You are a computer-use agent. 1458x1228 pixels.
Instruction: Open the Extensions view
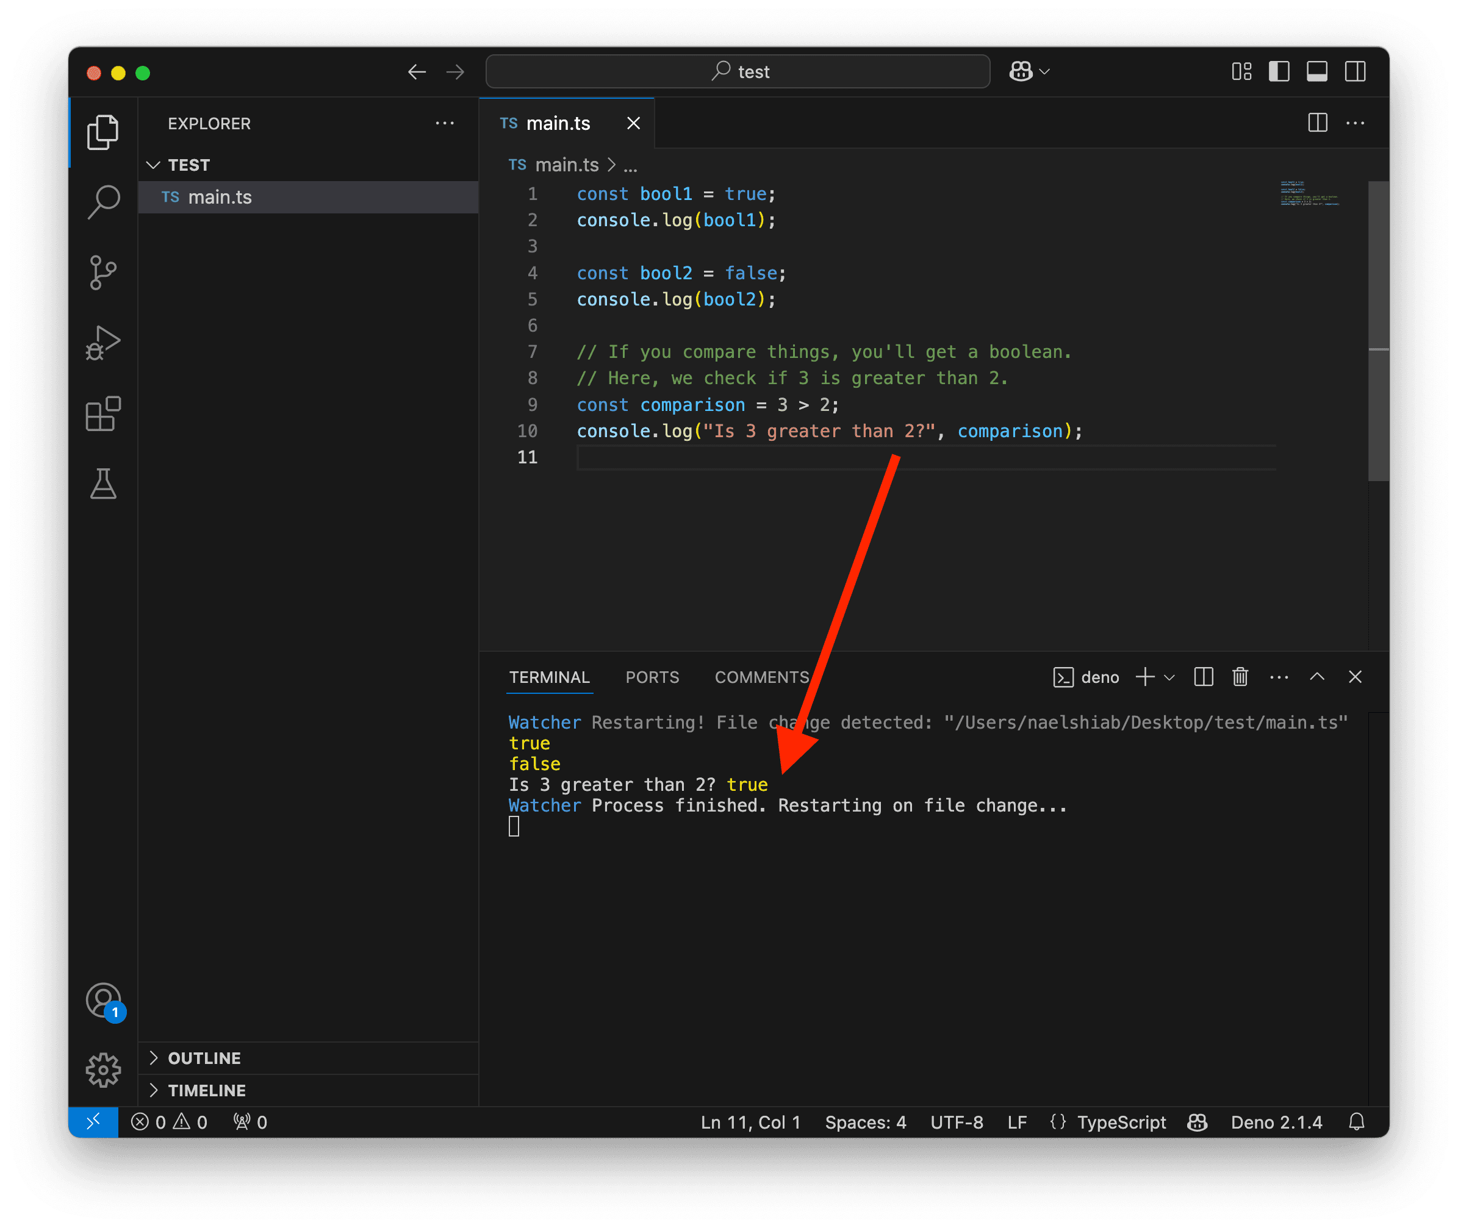pyautogui.click(x=103, y=414)
